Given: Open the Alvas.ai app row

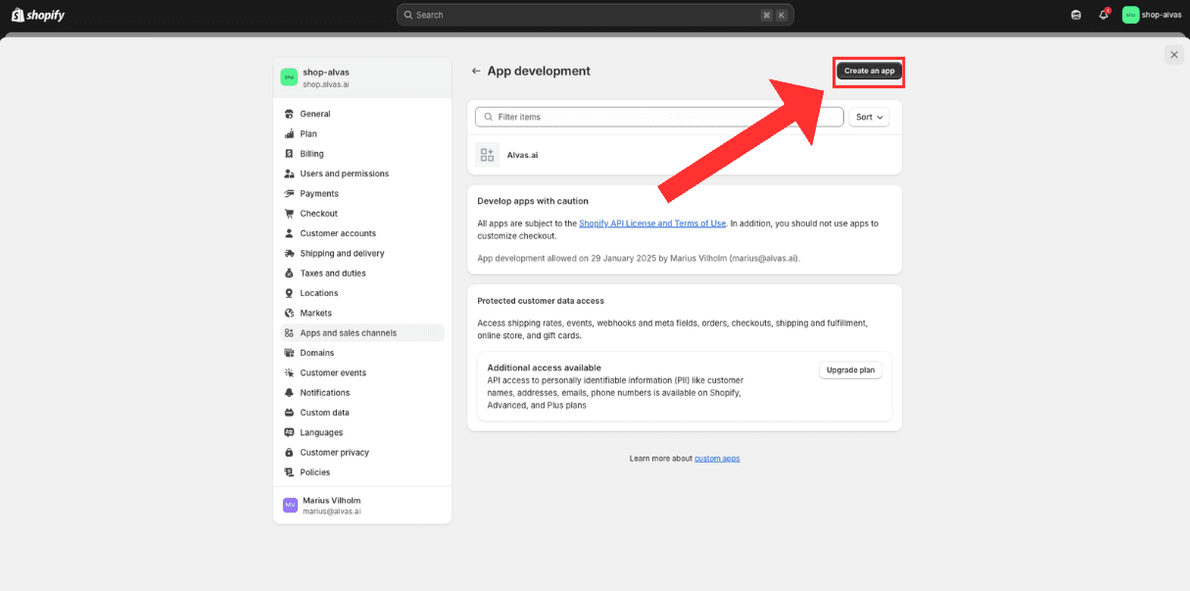Looking at the screenshot, I should (685, 155).
